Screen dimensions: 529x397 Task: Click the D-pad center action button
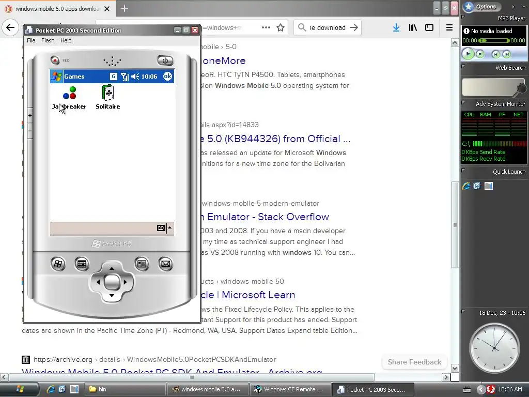pyautogui.click(x=112, y=282)
